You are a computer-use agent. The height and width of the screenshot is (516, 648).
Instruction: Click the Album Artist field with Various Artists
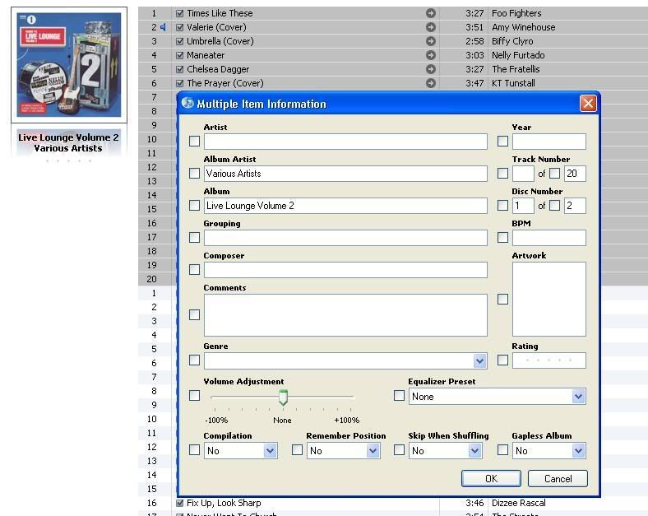pyautogui.click(x=345, y=174)
